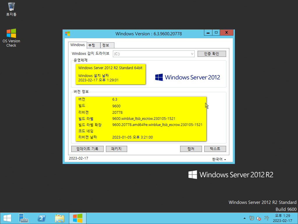Select Windows Server 2012 R2 Standard 64bit text
Screen dimensions: 298x224
click(x=110, y=68)
